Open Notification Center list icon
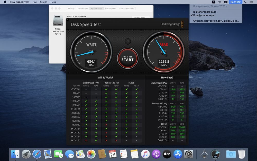This screenshot has height=161, width=257. click(251, 2)
